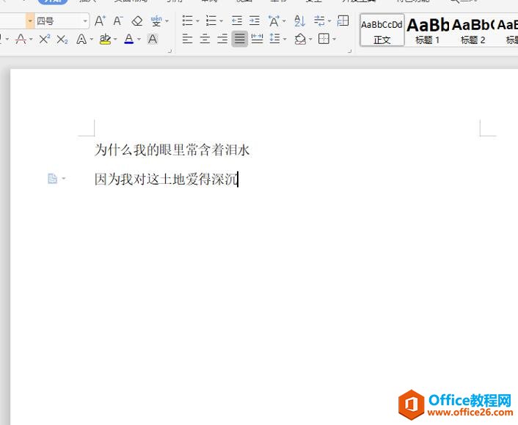Image resolution: width=518 pixels, height=425 pixels.
Task: Toggle justified alignment button
Action: click(239, 39)
